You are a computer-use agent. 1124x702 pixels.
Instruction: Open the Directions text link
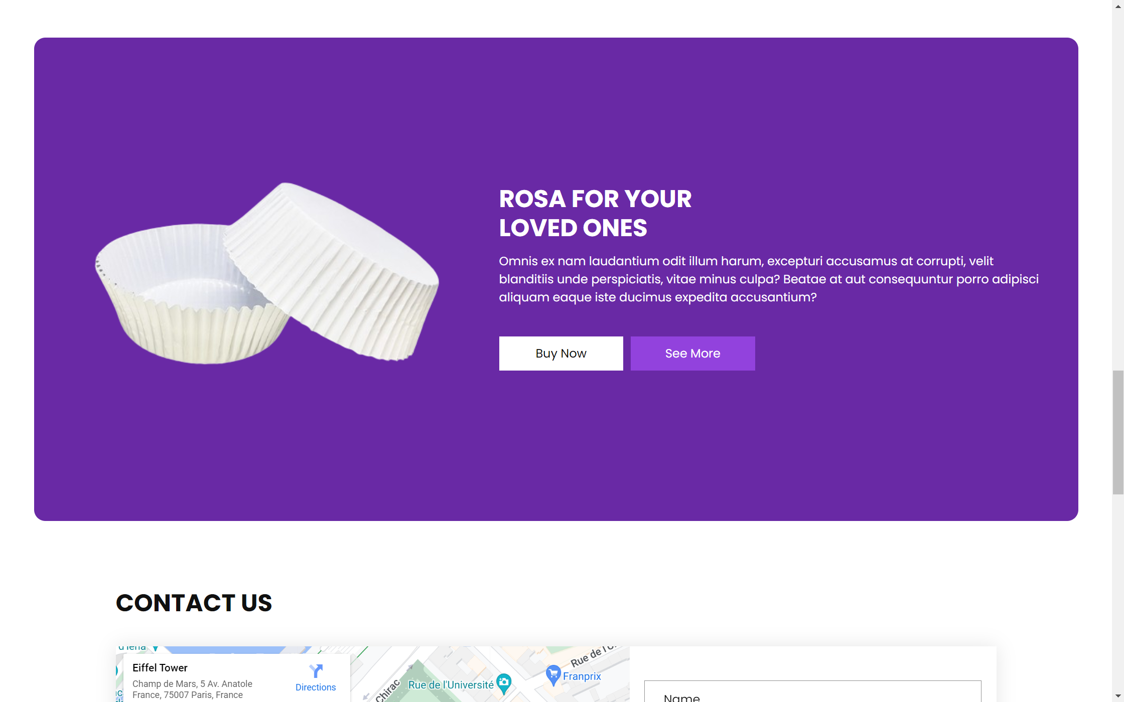click(316, 687)
